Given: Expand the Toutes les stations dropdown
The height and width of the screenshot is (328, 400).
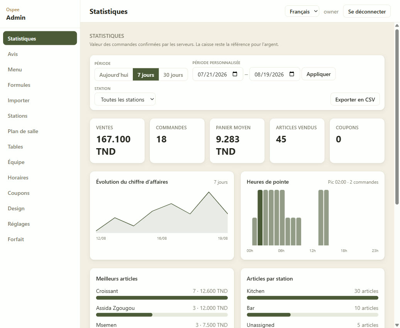Looking at the screenshot, I should 125,100.
